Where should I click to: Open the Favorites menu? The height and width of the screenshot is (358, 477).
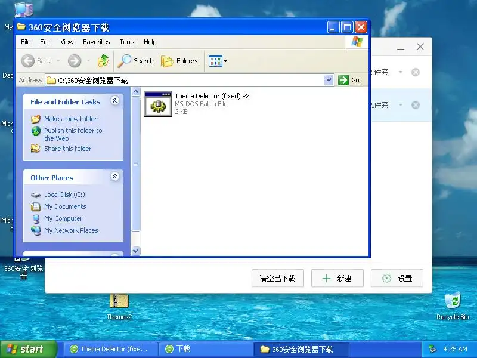point(97,42)
